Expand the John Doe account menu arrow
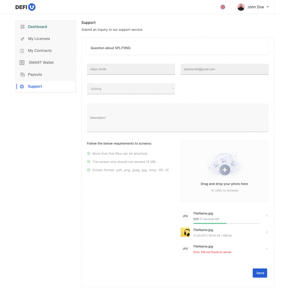Viewport: 281px width, 291px height. pyautogui.click(x=268, y=7)
